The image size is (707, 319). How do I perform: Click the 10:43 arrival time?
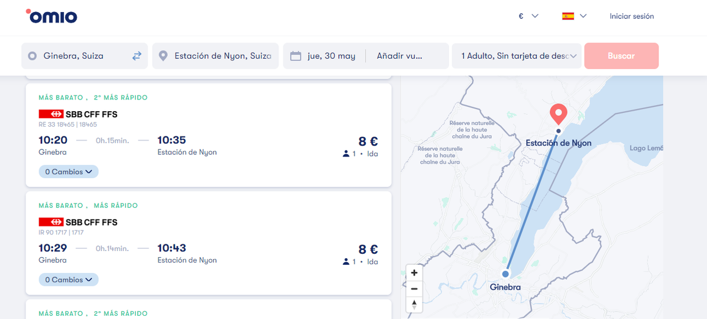[172, 248]
